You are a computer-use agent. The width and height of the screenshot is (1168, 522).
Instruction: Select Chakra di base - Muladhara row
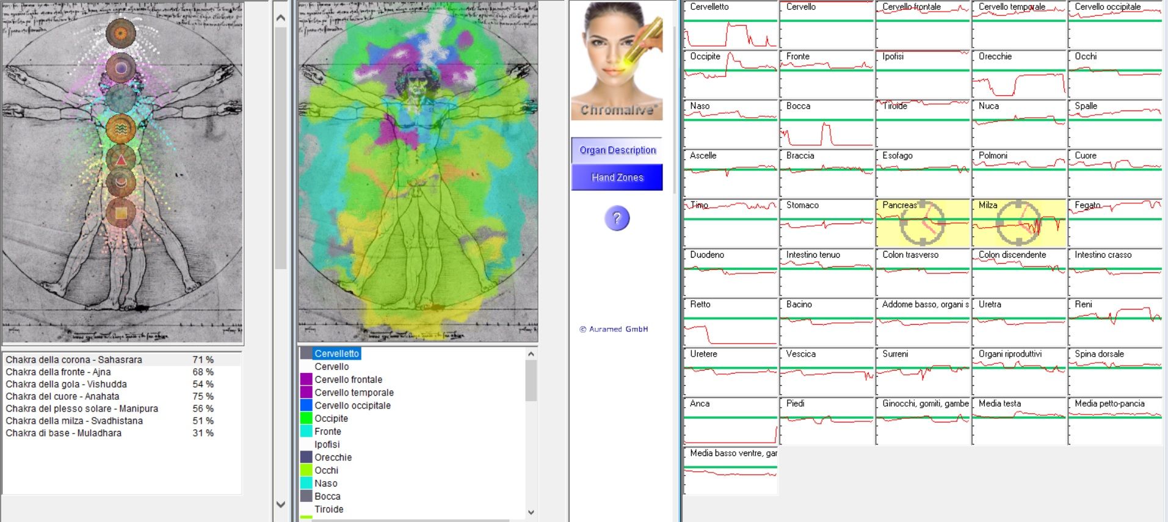click(x=63, y=433)
